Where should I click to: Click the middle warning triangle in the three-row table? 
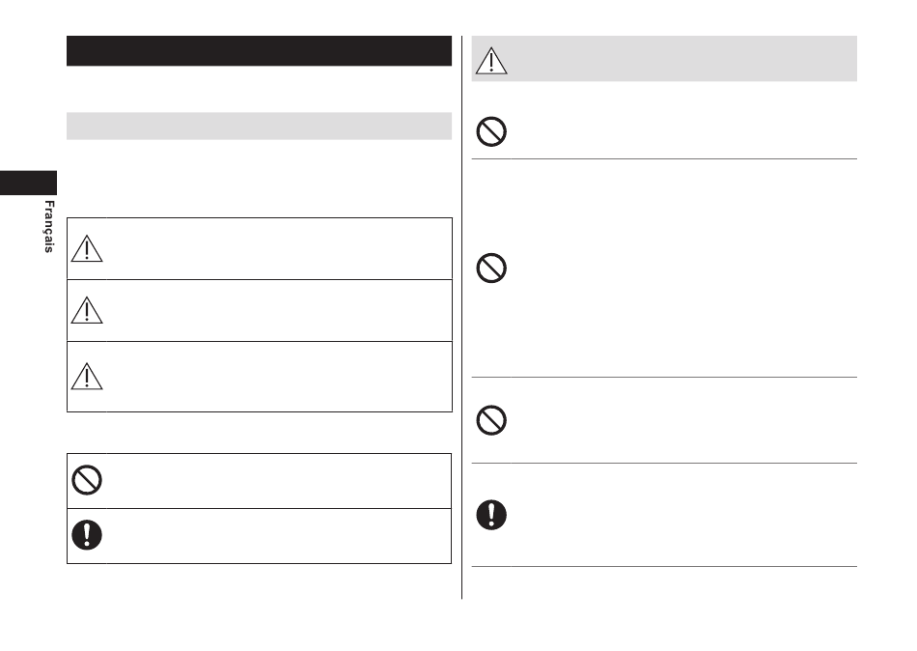(87, 310)
